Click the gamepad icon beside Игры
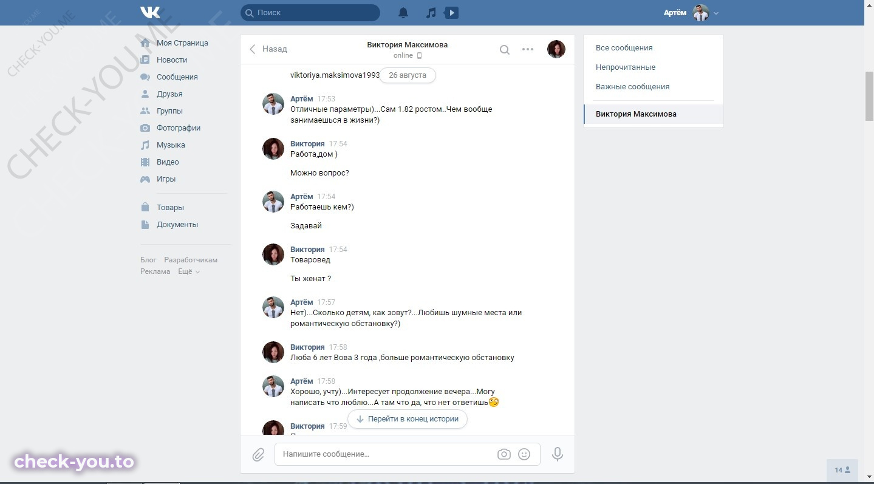Screen dimensions: 874x484 [145, 179]
